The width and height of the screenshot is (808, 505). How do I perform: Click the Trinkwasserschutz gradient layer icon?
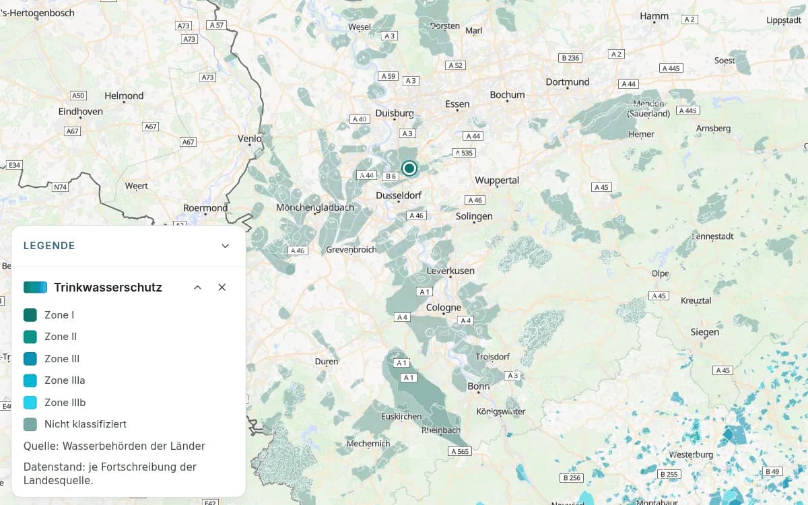point(36,288)
